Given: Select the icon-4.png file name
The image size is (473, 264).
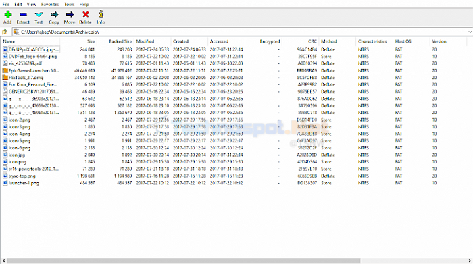Looking at the screenshot, I should (20, 134).
